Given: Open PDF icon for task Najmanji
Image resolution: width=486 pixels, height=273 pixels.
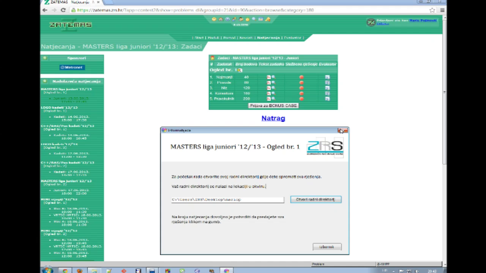Looking at the screenshot, I should (x=268, y=77).
